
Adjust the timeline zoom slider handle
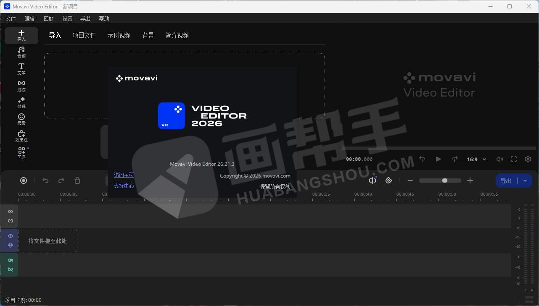[445, 180]
